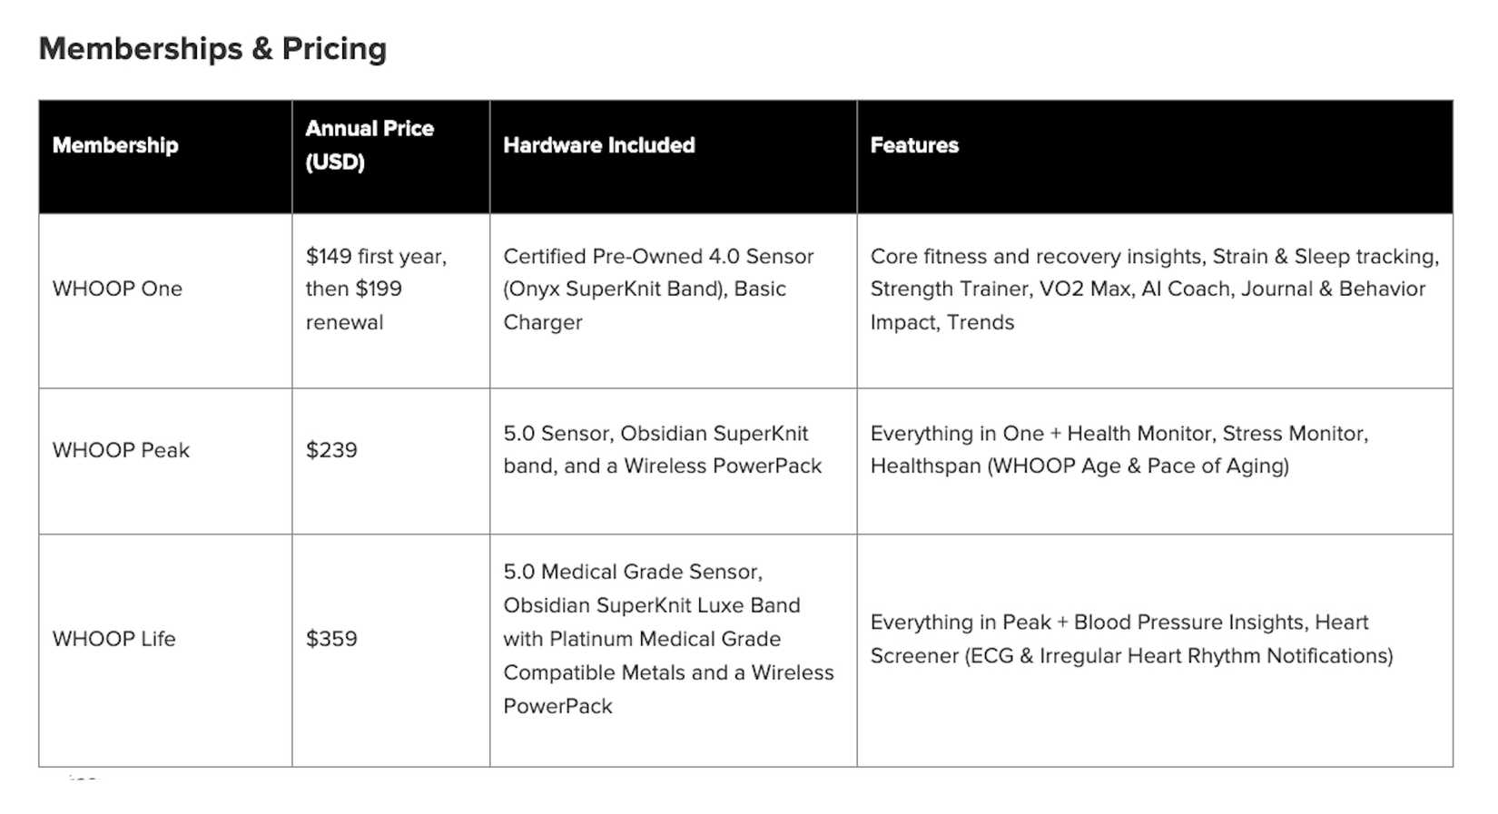Select the WHOOP Life membership name
The height and width of the screenshot is (814, 1498).
[x=113, y=639]
